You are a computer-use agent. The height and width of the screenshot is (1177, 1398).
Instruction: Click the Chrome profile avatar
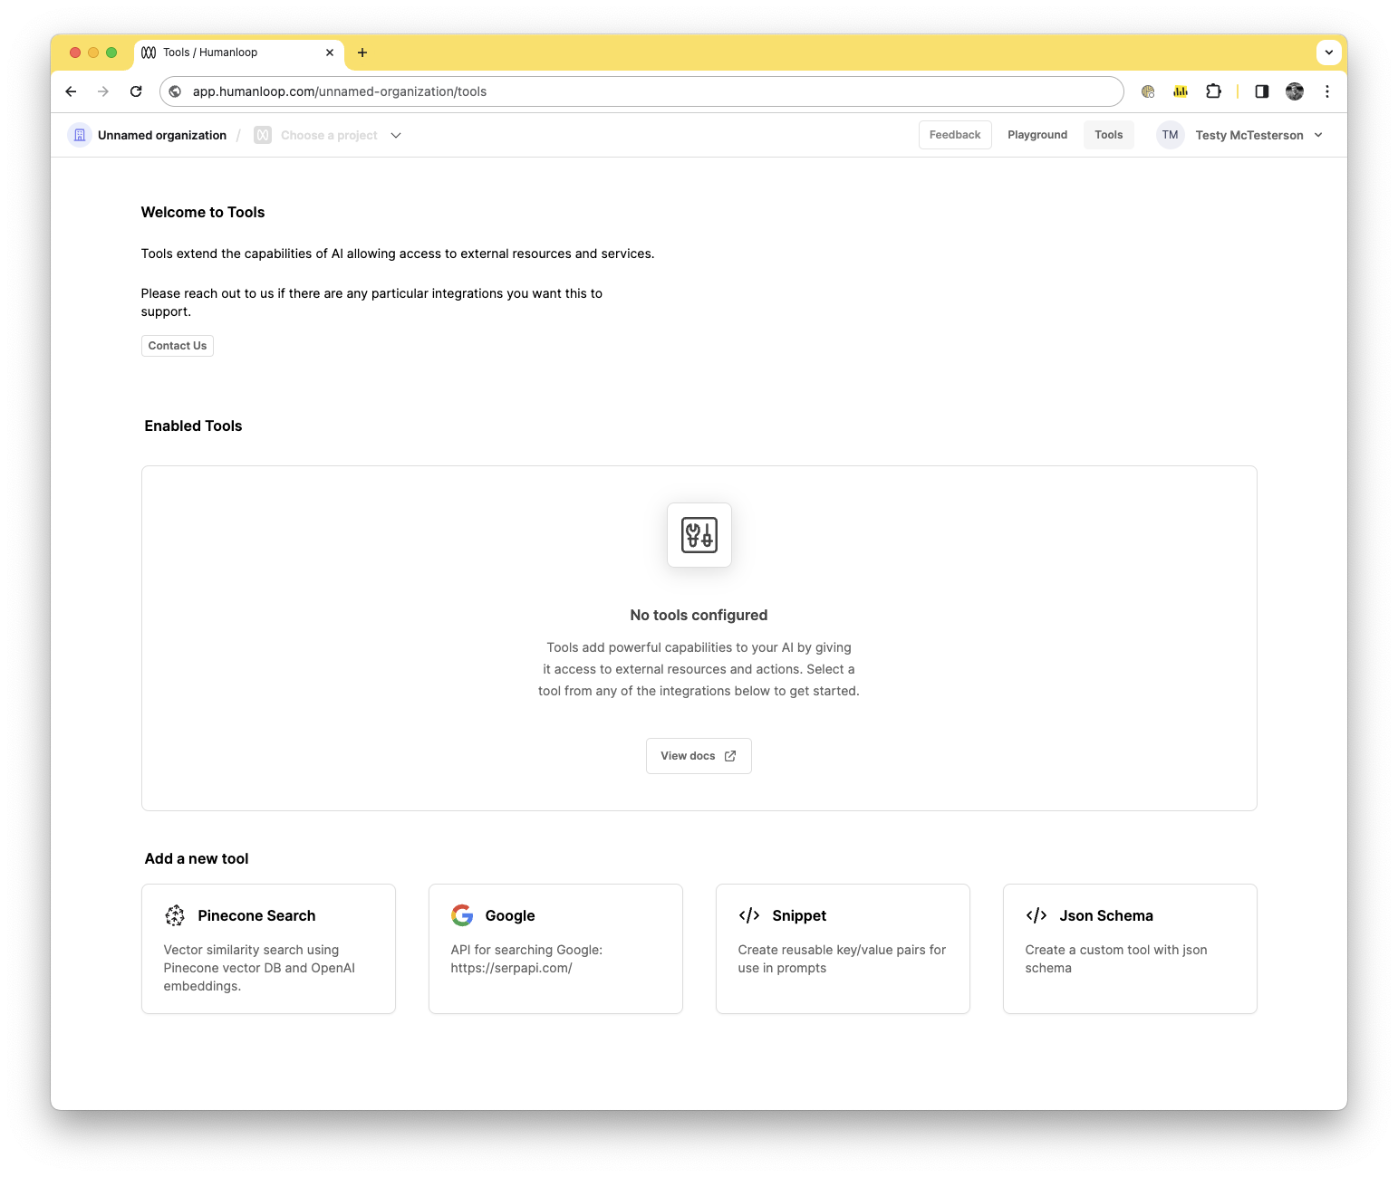point(1295,91)
